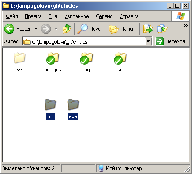
Task: Click the .svn folder name label
Action: pos(20,70)
